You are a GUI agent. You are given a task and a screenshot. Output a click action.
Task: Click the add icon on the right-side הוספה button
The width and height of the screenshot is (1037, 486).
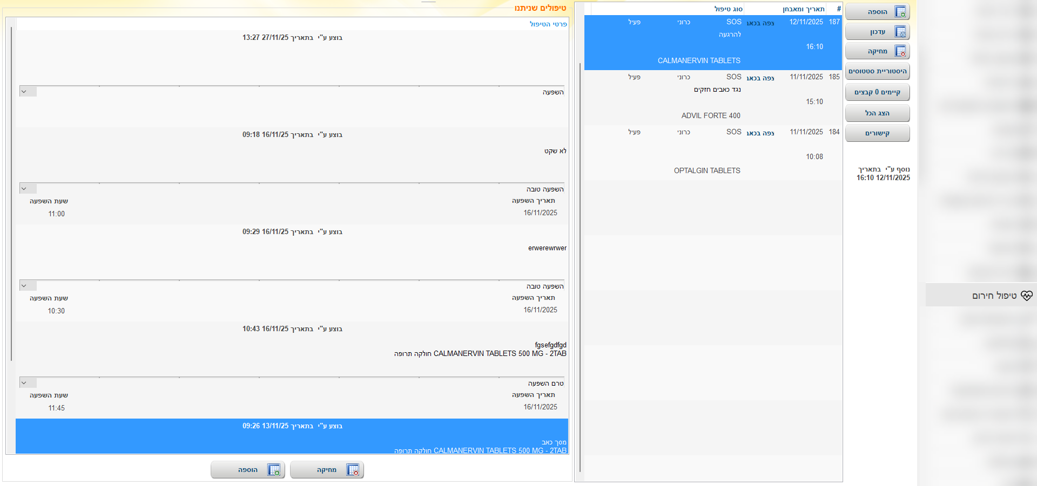[x=900, y=12]
